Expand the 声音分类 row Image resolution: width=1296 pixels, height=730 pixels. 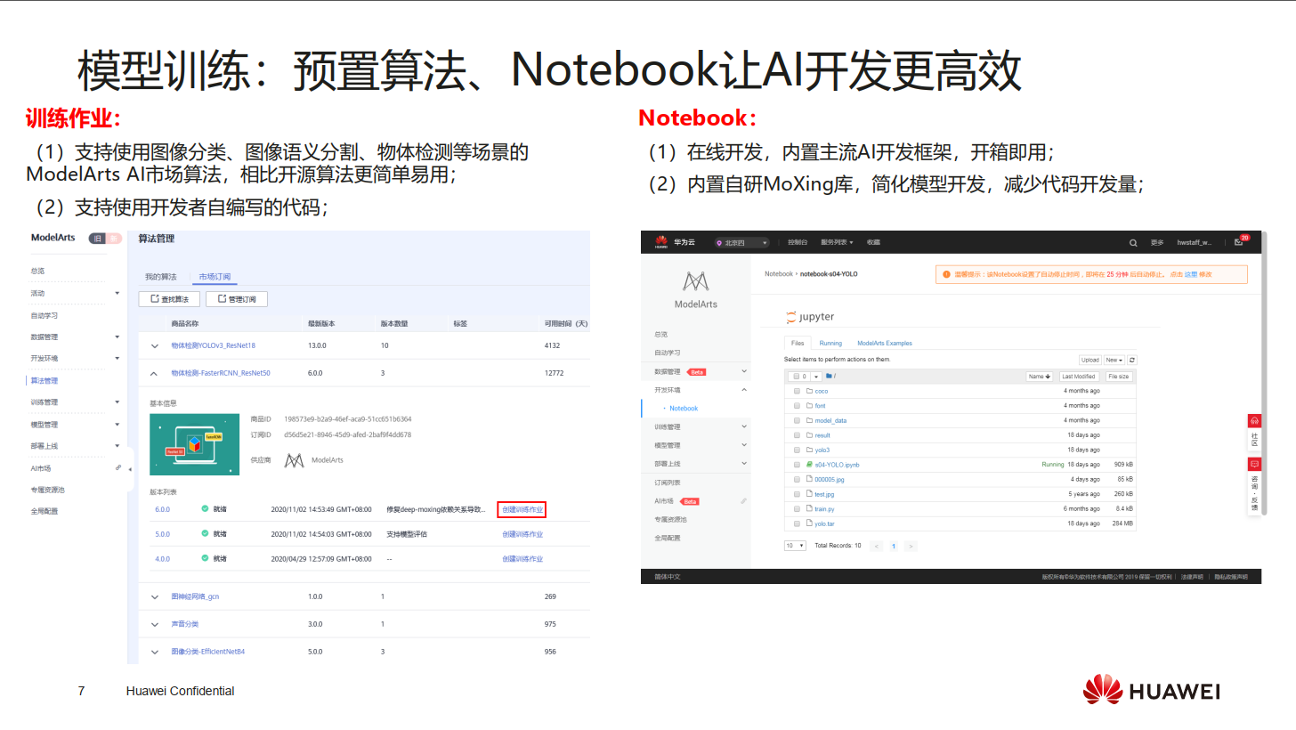click(x=155, y=624)
